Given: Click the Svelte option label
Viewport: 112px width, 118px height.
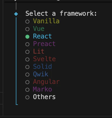Looking at the screenshot, I should (x=44, y=59).
